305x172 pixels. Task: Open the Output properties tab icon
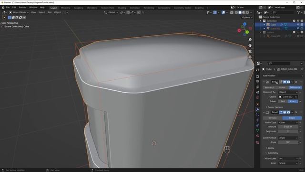(x=257, y=82)
